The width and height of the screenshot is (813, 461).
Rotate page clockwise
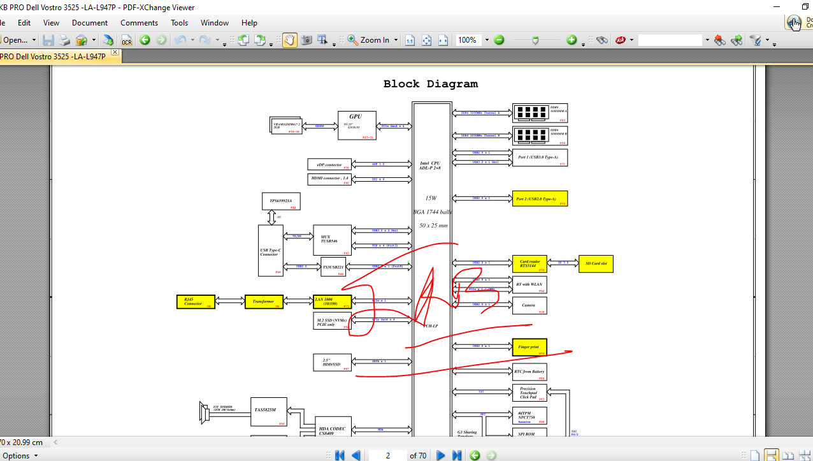point(260,40)
